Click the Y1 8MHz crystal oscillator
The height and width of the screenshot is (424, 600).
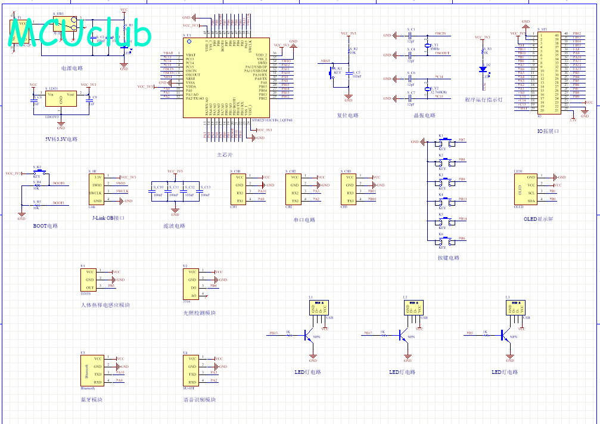428,46
